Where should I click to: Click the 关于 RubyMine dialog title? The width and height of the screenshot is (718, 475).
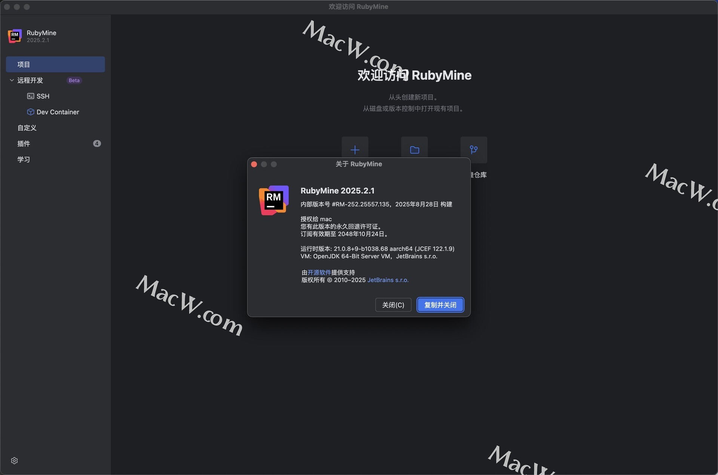(x=359, y=164)
